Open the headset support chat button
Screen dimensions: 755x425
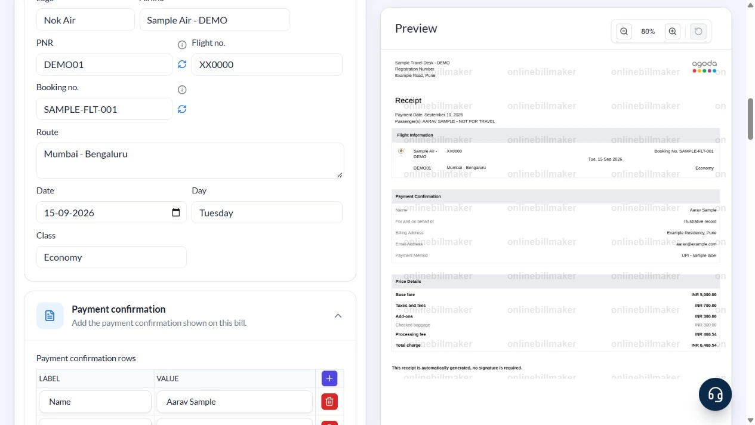tap(715, 394)
